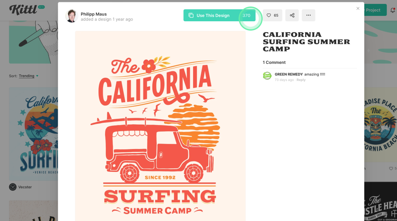Click the share icon button
This screenshot has height=221, width=397.
[x=292, y=15]
